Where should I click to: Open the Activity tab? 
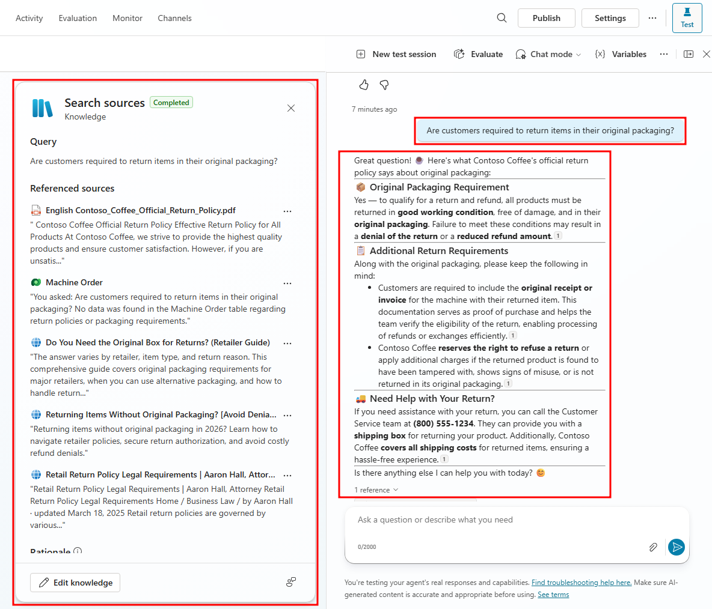[x=29, y=18]
